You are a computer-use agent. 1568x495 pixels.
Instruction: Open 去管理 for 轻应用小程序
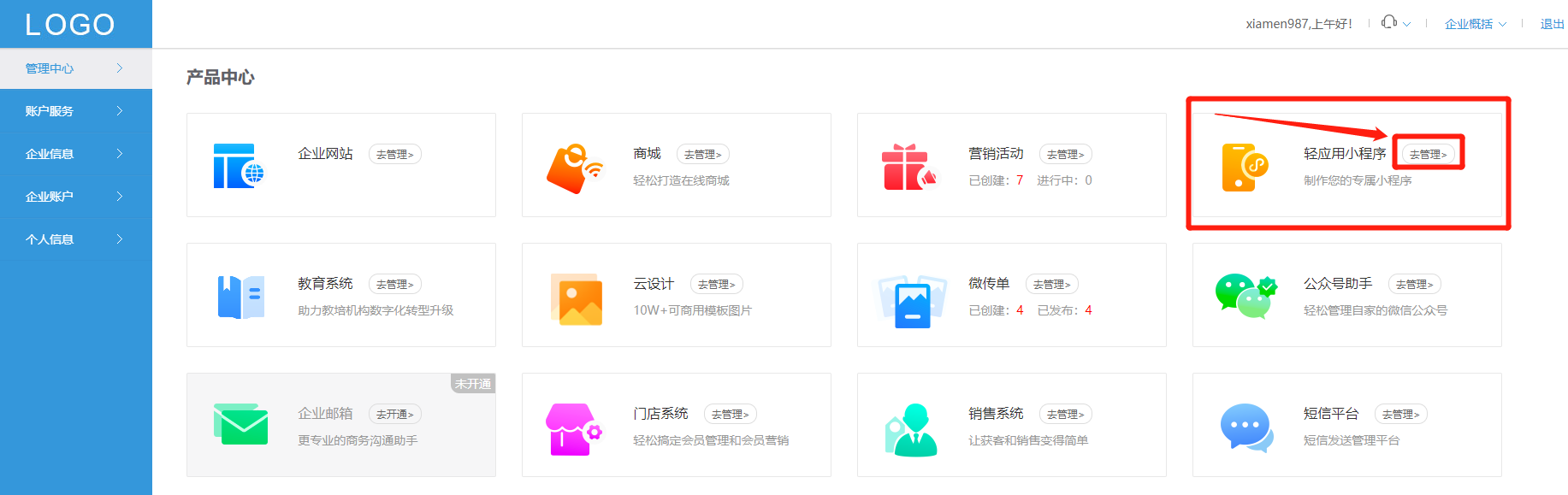pos(1429,155)
